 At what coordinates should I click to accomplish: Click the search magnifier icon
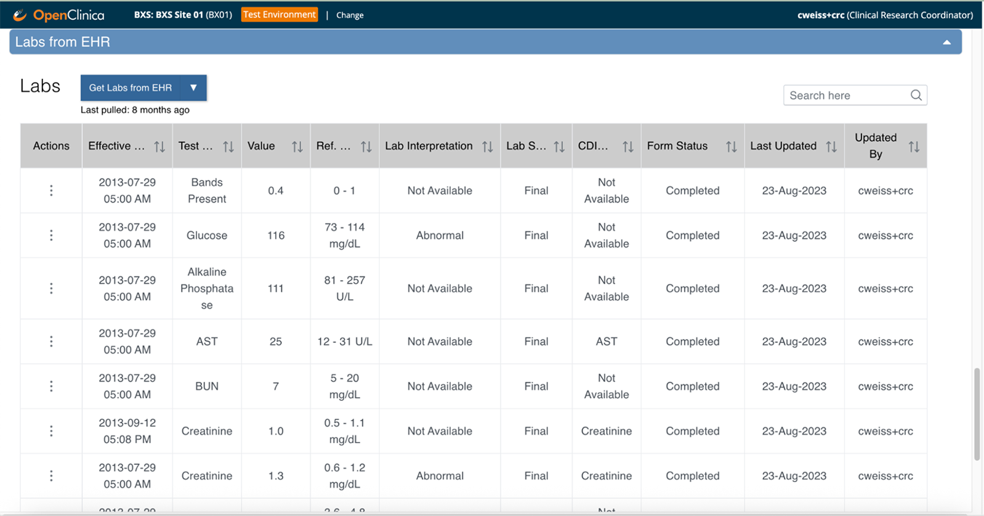tap(916, 95)
